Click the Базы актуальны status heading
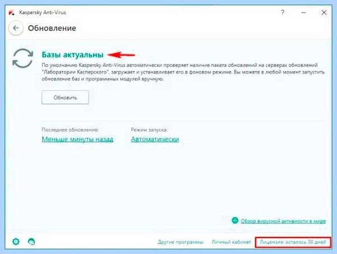 tap(72, 55)
